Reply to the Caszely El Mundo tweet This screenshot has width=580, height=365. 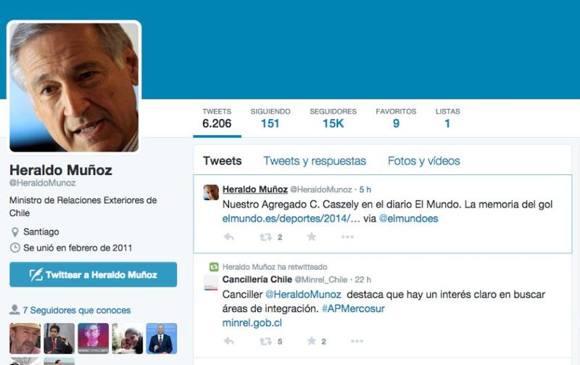229,237
